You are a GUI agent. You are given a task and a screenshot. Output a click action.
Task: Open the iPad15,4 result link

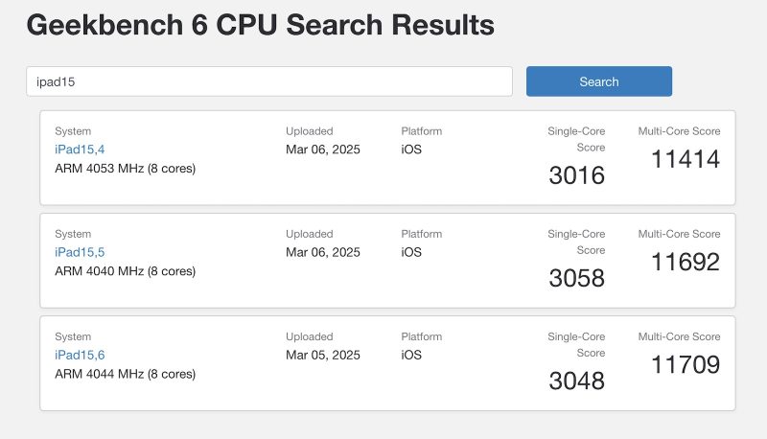point(80,150)
